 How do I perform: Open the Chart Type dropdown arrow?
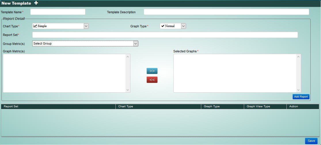coord(86,26)
